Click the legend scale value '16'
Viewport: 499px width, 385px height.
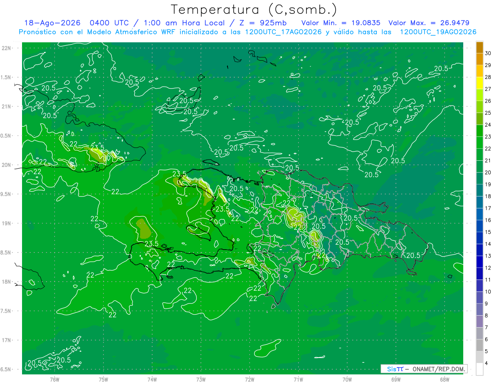click(x=488, y=220)
